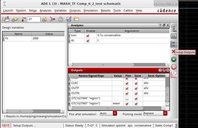Open the gray documents toolbar icon

[x=61, y=19]
